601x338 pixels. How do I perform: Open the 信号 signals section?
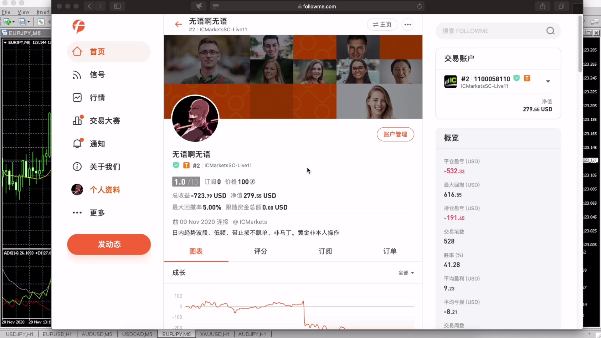click(97, 75)
